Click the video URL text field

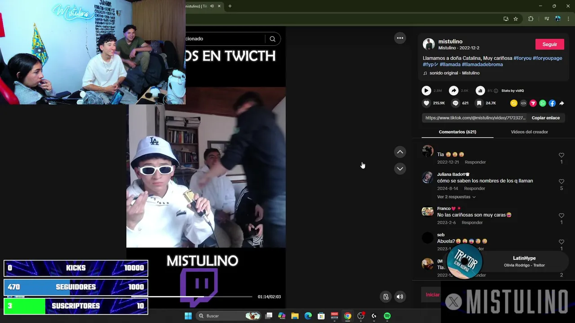click(x=475, y=118)
